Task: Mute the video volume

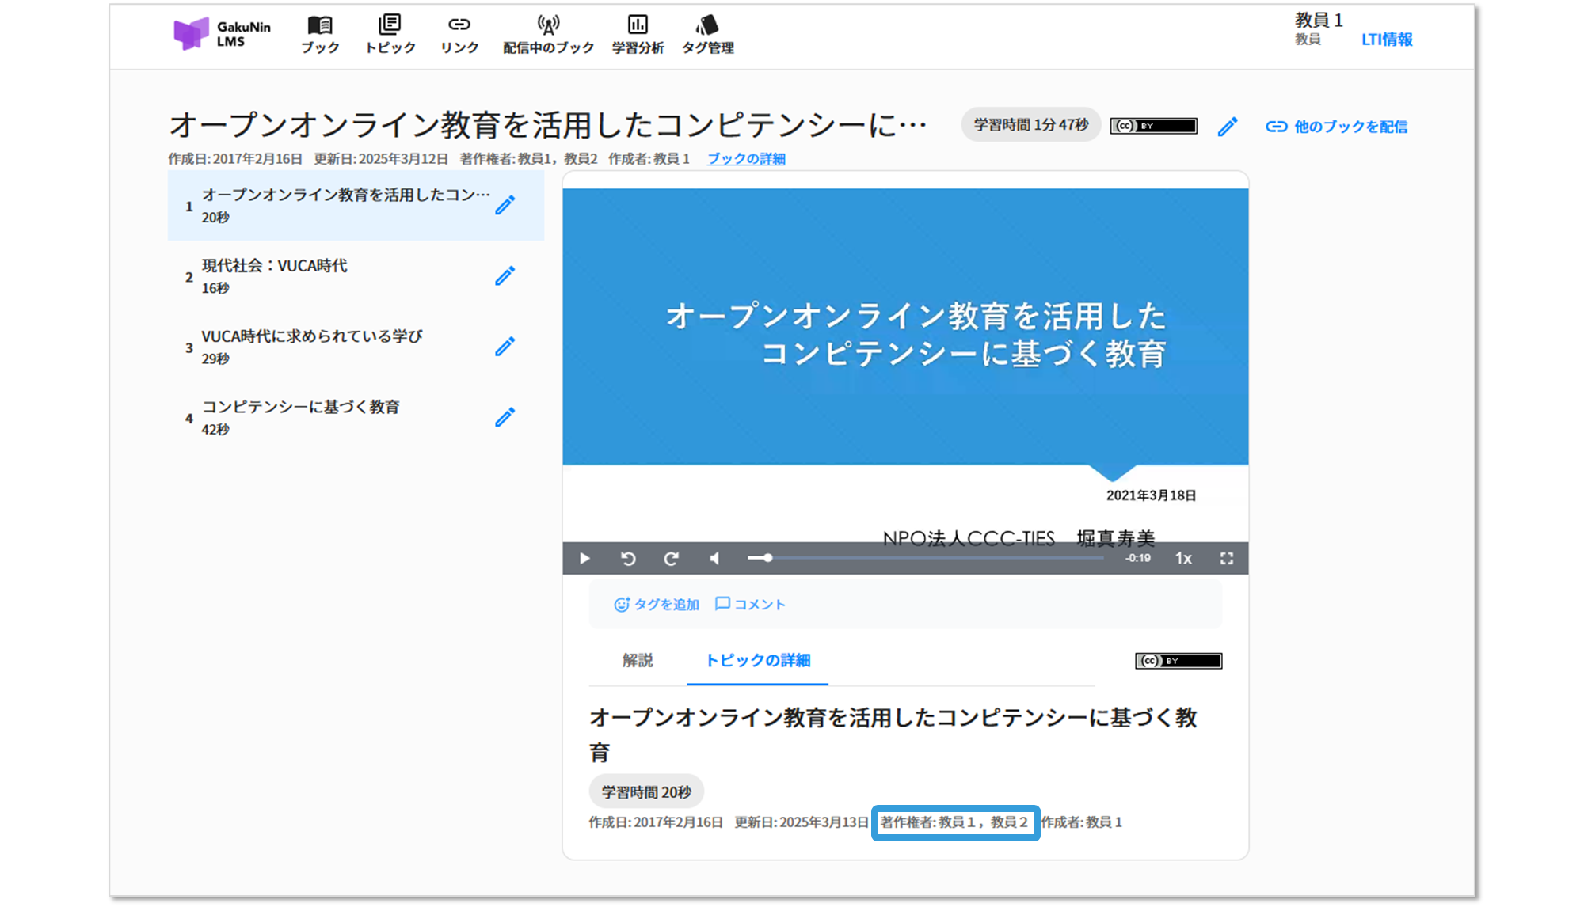Action: (714, 559)
